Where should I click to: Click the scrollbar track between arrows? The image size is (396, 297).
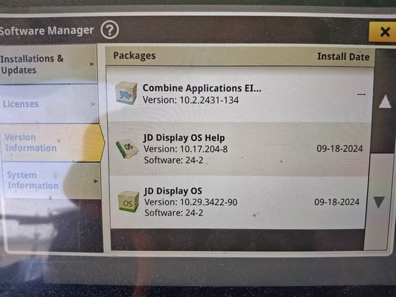click(381, 151)
